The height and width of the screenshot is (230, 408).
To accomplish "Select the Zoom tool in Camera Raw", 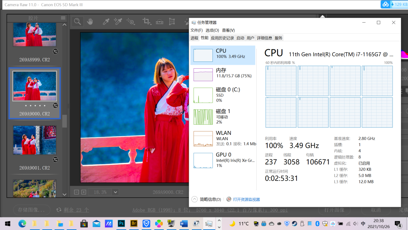I will 77,22.
